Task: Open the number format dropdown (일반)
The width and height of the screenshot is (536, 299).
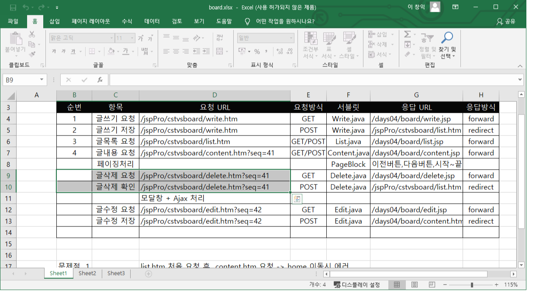Action: (291, 38)
